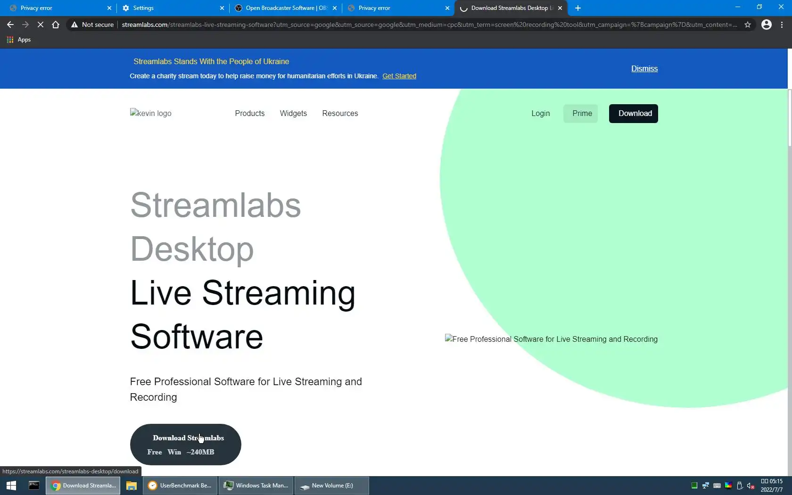The width and height of the screenshot is (792, 495).
Task: Click the kevin logo image
Action: pos(151,113)
